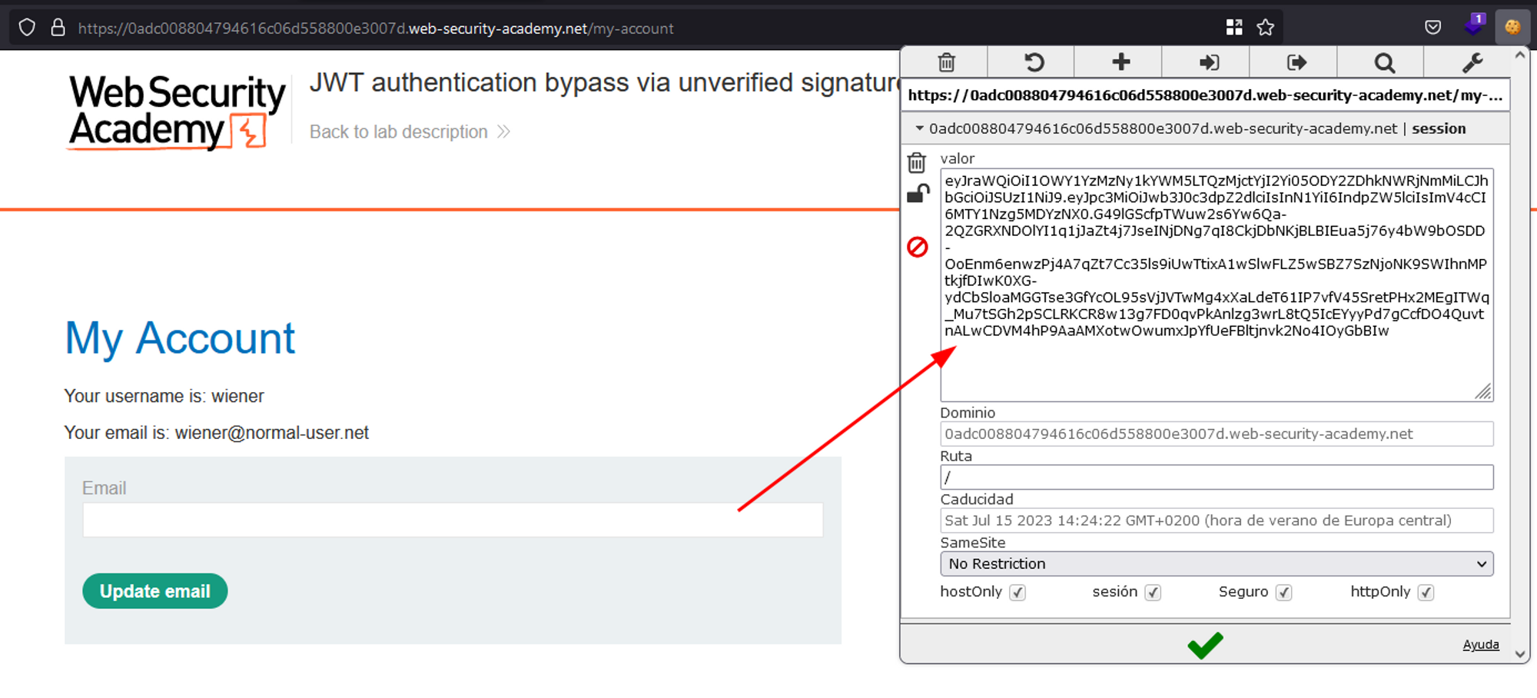Open extension options with the wrench icon
This screenshot has height=698, width=1537.
(1471, 62)
